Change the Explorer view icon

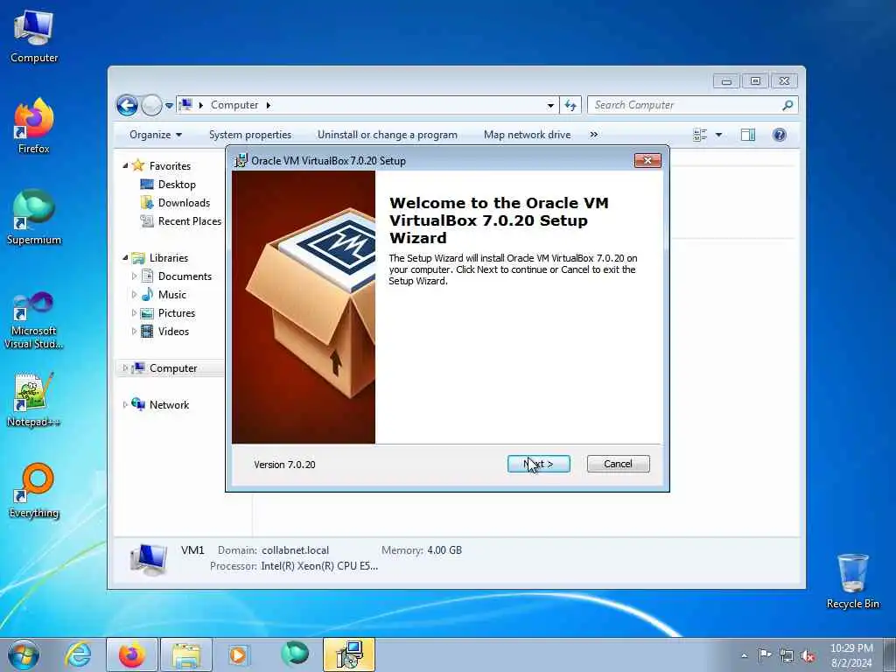pyautogui.click(x=700, y=135)
